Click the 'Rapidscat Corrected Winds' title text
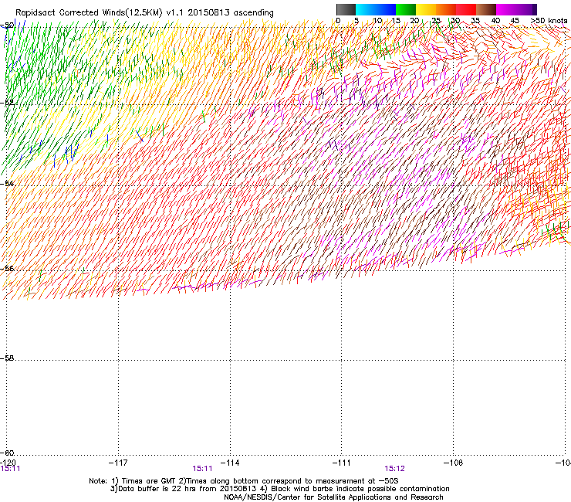 click(x=70, y=12)
